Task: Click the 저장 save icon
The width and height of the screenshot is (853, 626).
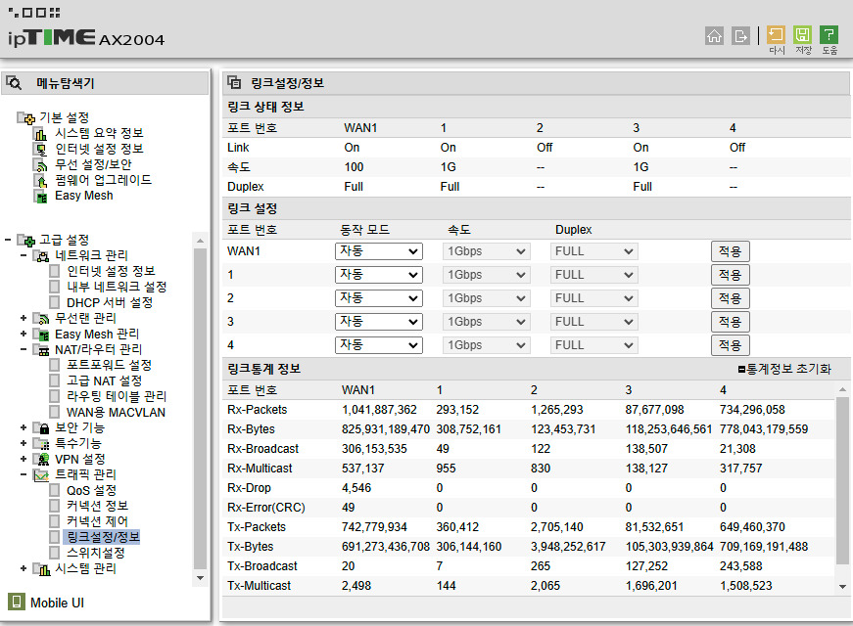Action: click(x=803, y=35)
